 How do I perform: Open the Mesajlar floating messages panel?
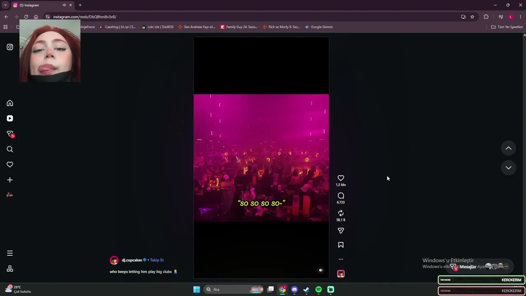click(481, 267)
